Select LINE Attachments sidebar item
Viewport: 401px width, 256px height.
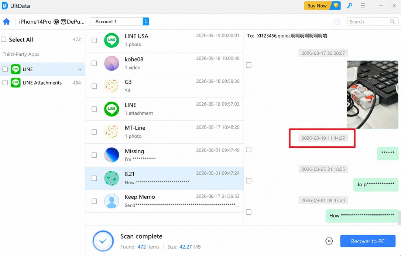[42, 83]
